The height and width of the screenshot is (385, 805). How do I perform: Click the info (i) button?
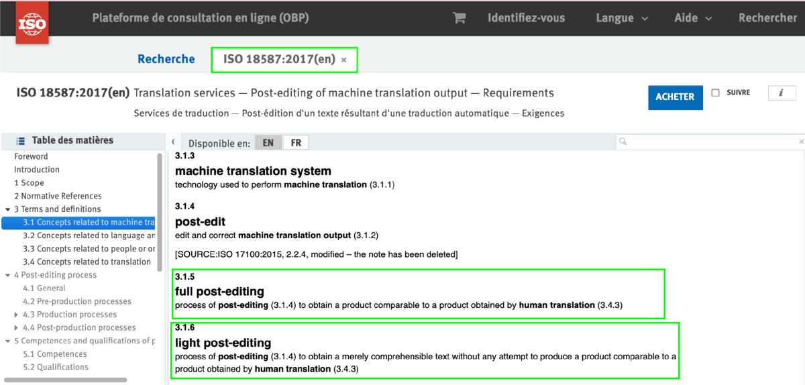(x=782, y=93)
